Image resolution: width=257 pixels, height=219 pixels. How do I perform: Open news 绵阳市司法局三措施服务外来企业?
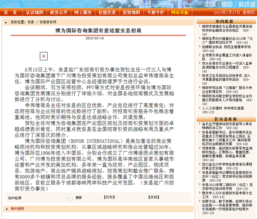point(227,90)
